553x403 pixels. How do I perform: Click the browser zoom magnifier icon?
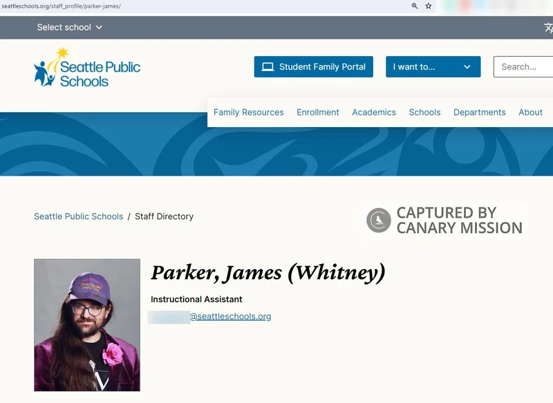415,6
